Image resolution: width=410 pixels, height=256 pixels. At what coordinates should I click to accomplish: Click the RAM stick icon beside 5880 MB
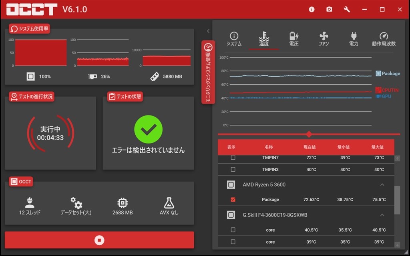coord(155,76)
